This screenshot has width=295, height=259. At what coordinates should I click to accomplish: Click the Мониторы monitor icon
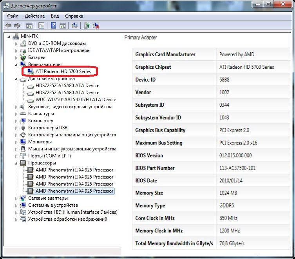(23, 141)
